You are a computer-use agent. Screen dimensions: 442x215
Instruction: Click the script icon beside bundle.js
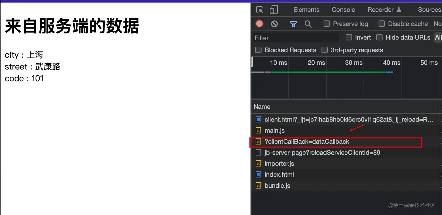click(x=258, y=185)
